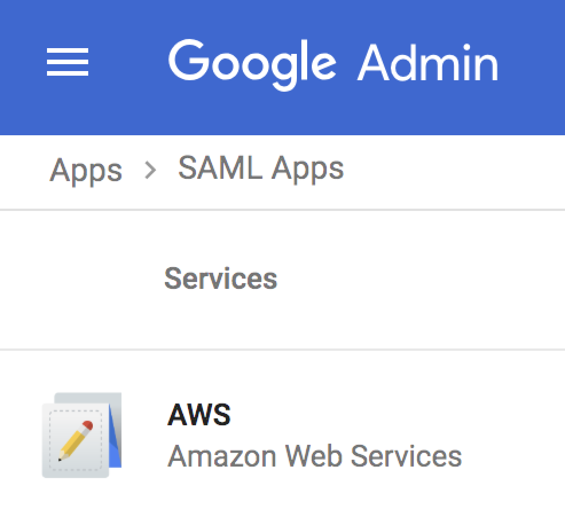Click the bold AWS title text

coord(199,414)
